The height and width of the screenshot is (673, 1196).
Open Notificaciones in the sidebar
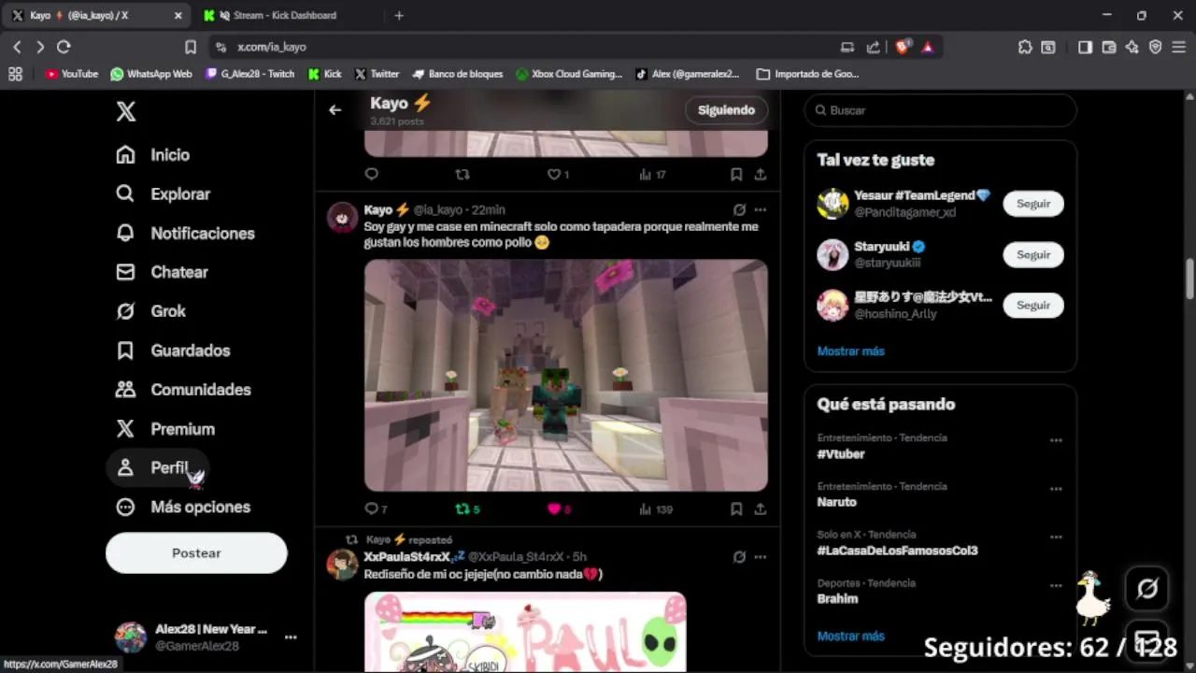(185, 234)
